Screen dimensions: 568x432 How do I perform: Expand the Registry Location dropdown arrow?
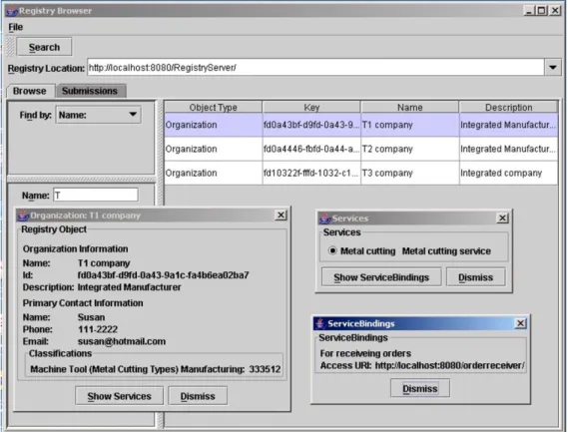(x=553, y=68)
